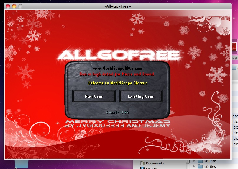Click the Finder sidebar scrollbar thumb
Screen dimensions: 238x169
188,162
